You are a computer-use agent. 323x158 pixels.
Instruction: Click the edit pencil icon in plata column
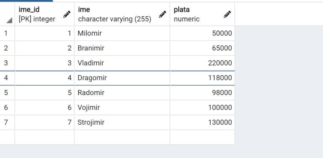click(x=227, y=14)
